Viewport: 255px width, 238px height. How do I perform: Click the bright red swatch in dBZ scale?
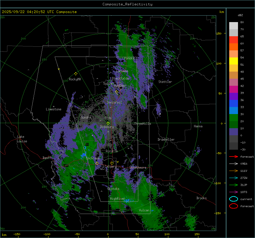click(233, 40)
